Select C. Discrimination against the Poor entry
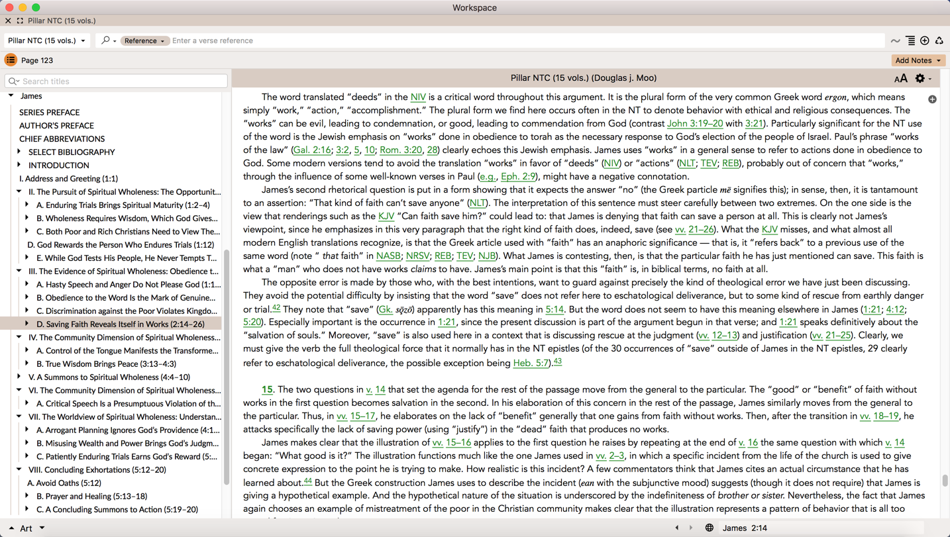 click(x=127, y=311)
